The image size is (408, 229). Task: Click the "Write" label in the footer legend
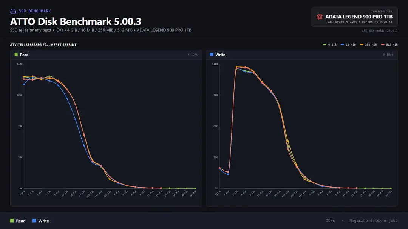43,221
